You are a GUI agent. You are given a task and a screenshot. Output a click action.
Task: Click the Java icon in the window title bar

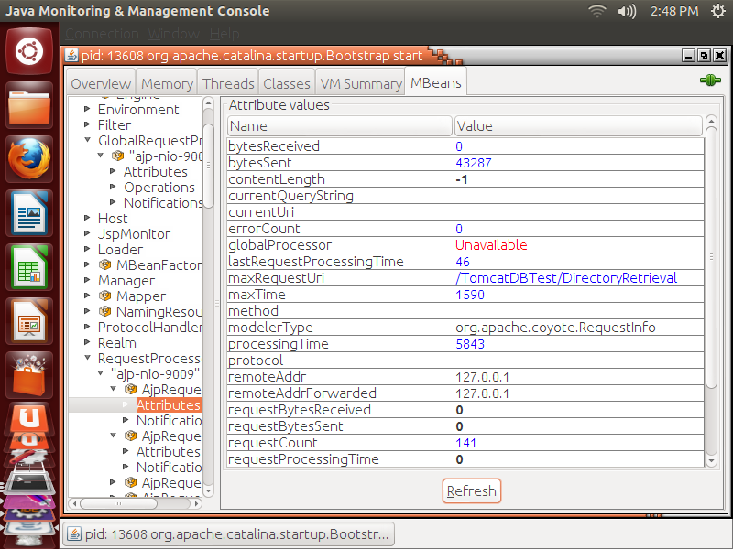click(71, 56)
